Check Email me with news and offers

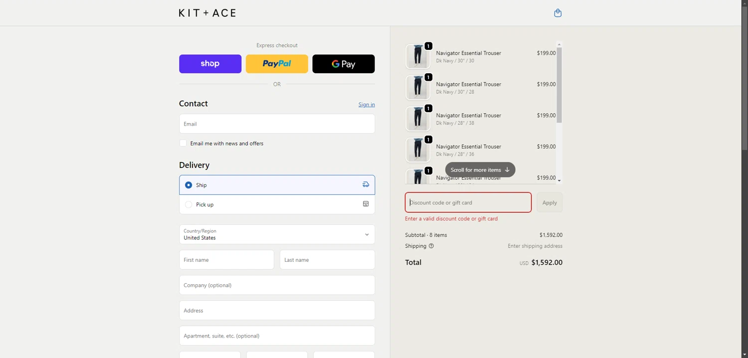tap(183, 143)
